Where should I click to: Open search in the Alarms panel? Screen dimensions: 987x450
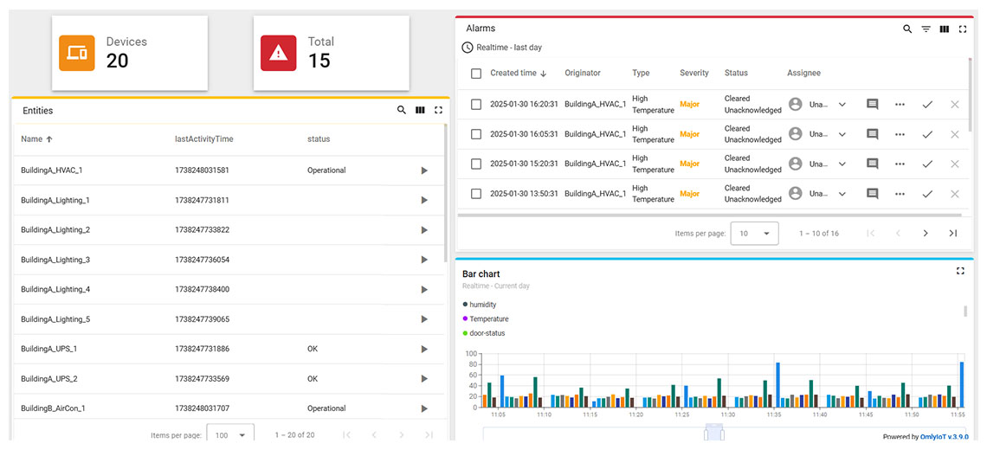907,29
